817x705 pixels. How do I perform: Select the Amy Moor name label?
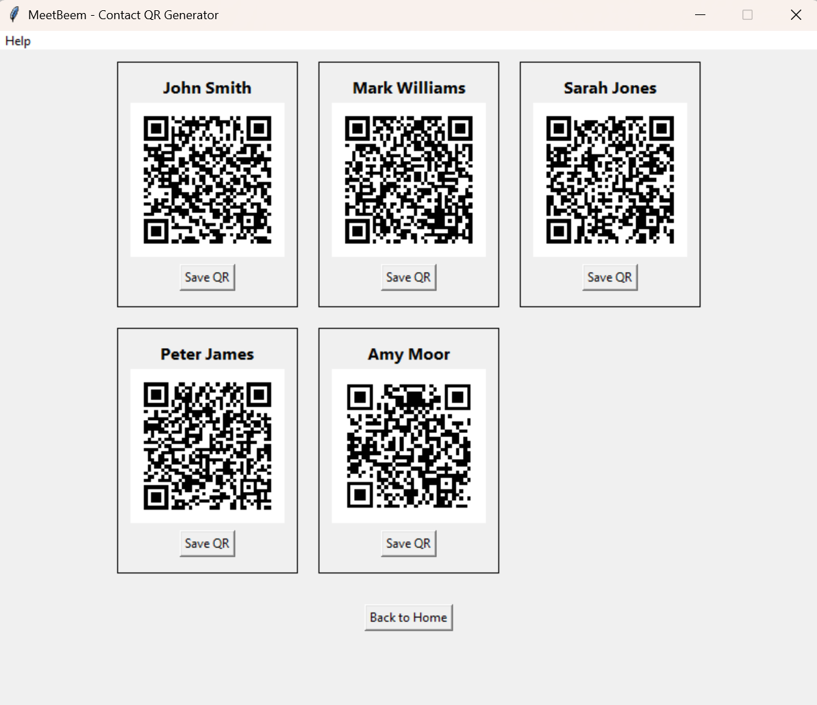click(408, 354)
